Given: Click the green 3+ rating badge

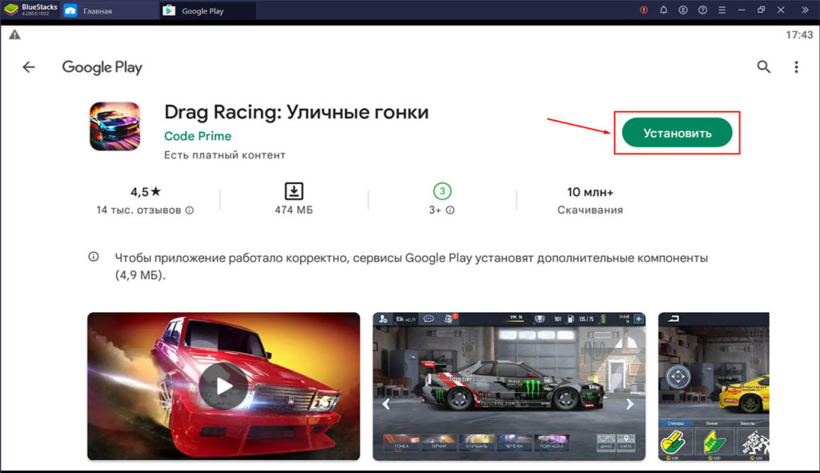Looking at the screenshot, I should click(x=442, y=191).
